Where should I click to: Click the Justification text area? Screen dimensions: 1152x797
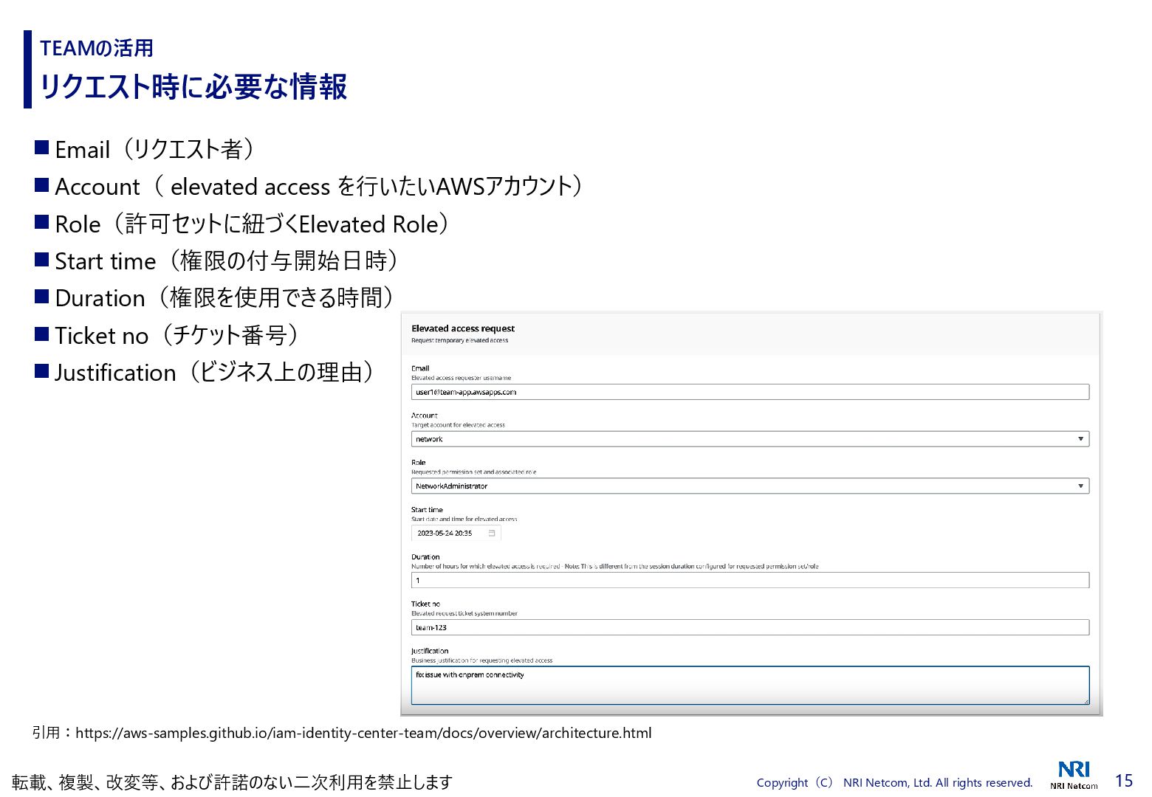(750, 686)
